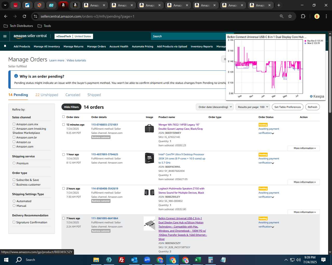Open the Seller Central hamburger menu
Viewport: 332px width, 265px height.
coord(5,36)
